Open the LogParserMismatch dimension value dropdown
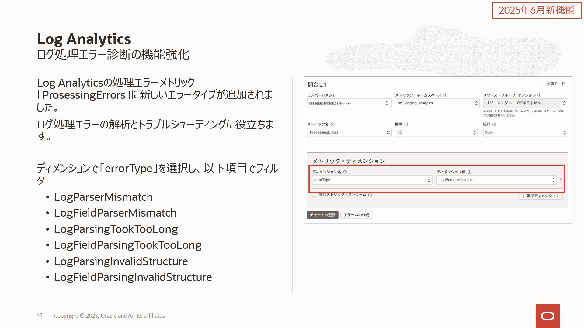 [x=496, y=180]
